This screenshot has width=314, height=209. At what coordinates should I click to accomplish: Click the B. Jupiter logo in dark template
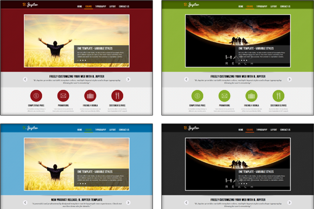192,128
